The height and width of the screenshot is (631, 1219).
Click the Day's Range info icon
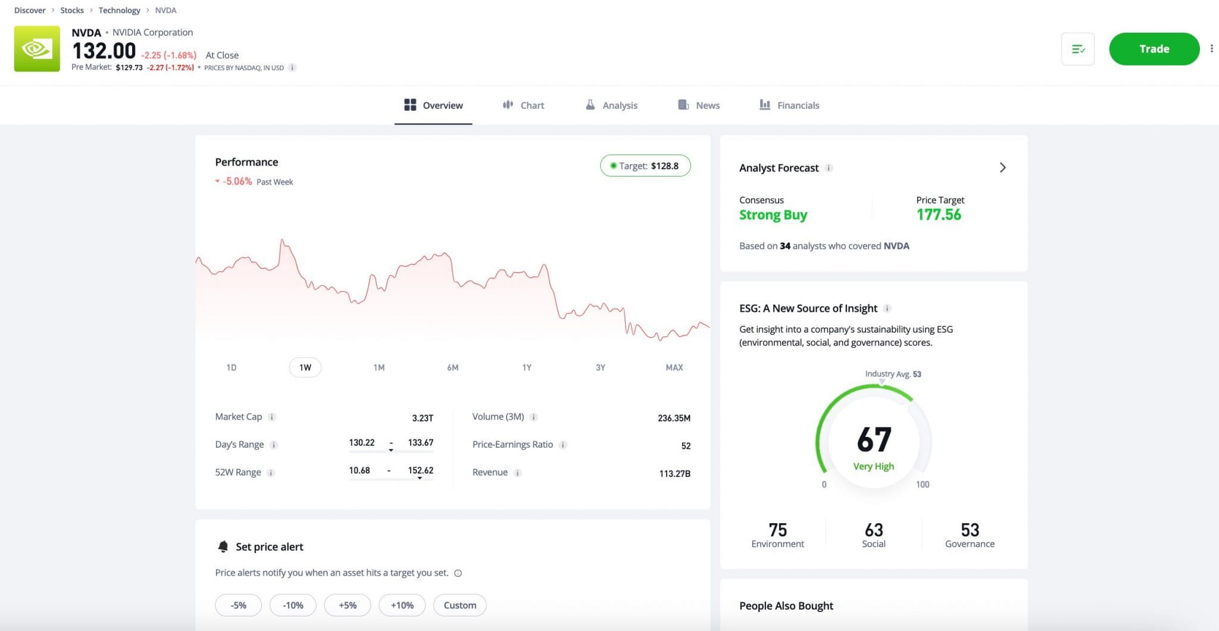coord(274,445)
